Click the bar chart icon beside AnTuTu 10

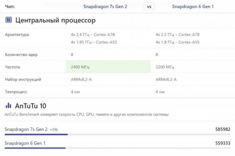[8, 105]
